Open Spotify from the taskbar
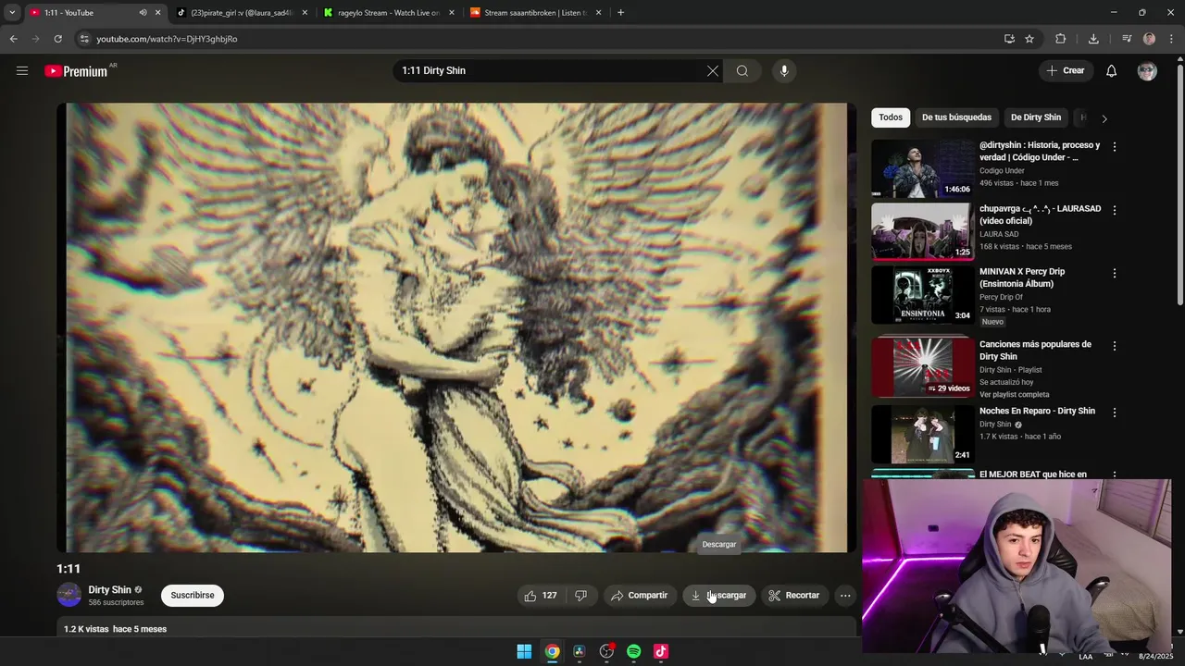 tap(633, 651)
